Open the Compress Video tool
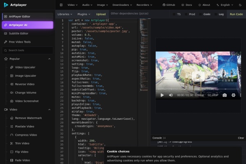246x164 pixels. pos(26,135)
